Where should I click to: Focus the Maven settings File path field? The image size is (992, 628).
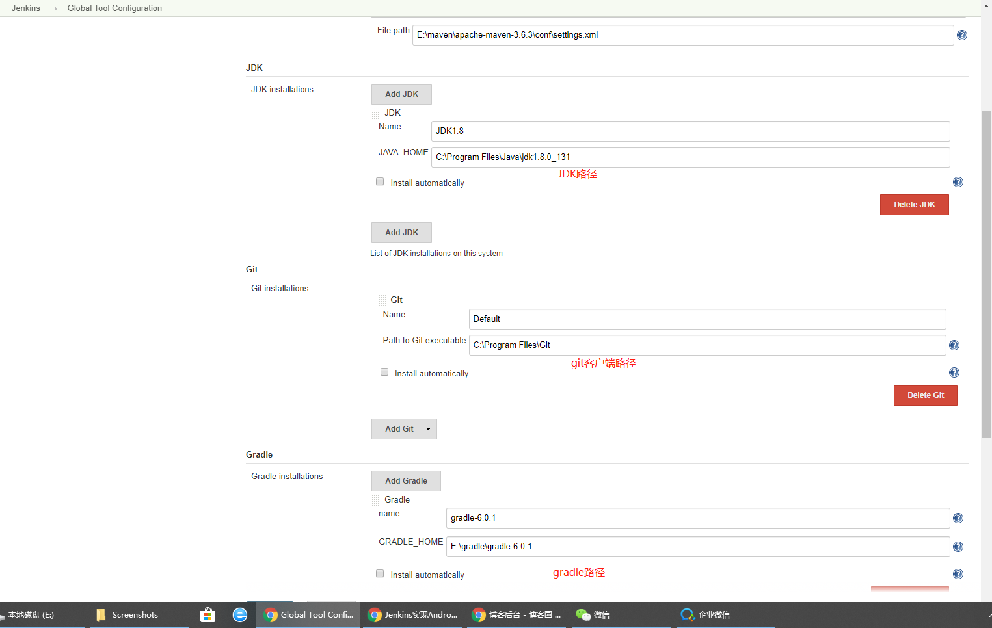(x=683, y=35)
